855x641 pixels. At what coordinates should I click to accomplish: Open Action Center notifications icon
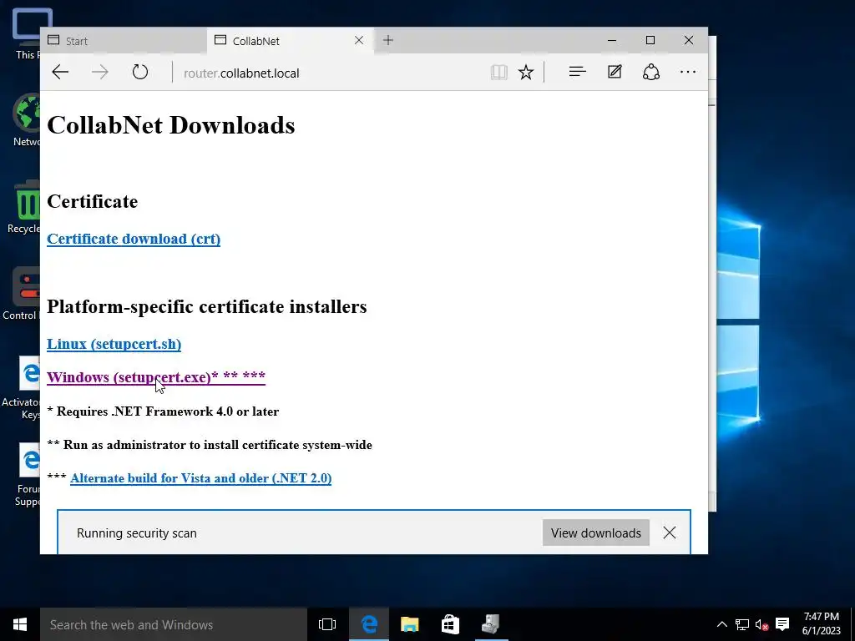tap(782, 624)
